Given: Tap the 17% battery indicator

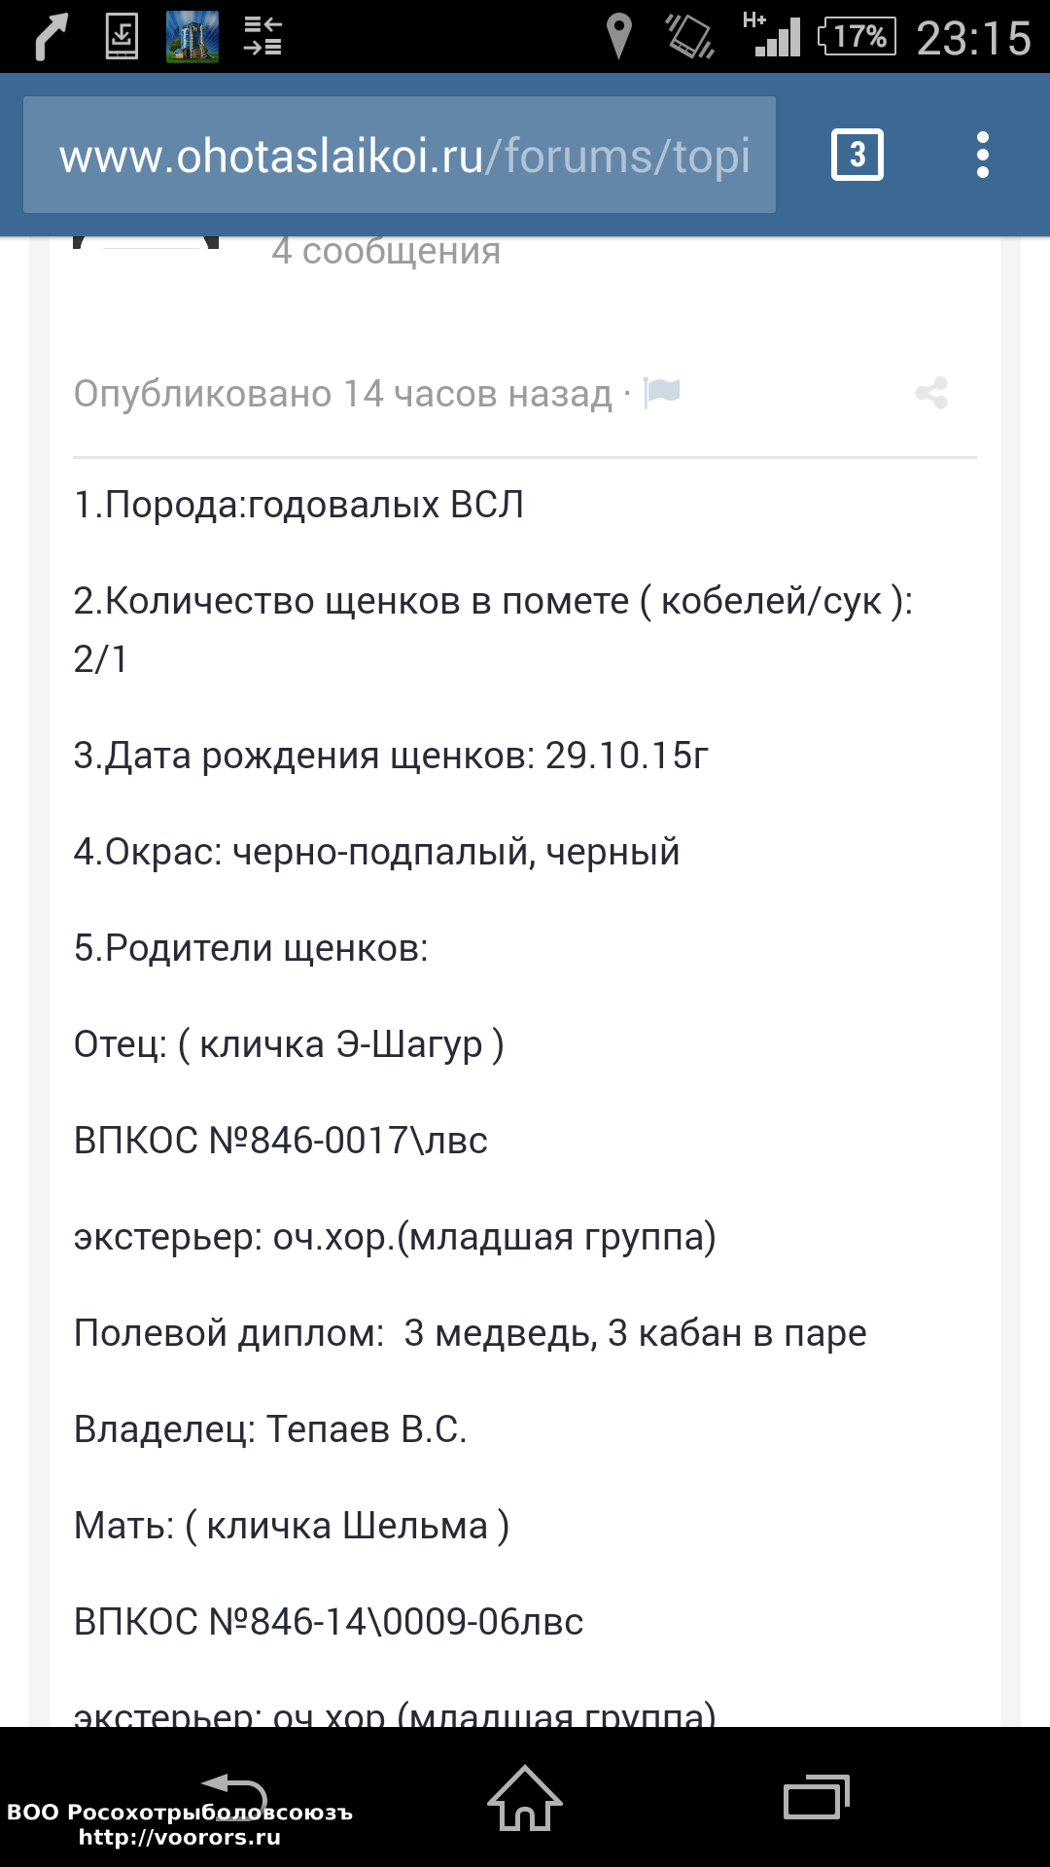Looking at the screenshot, I should click(857, 37).
